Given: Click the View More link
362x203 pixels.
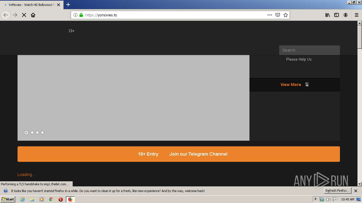Looking at the screenshot, I should point(291,85).
